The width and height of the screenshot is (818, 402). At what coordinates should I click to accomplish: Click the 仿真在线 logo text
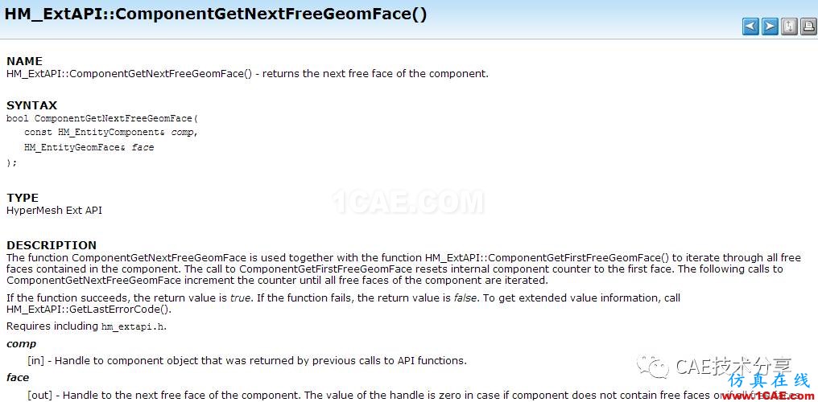click(x=769, y=379)
